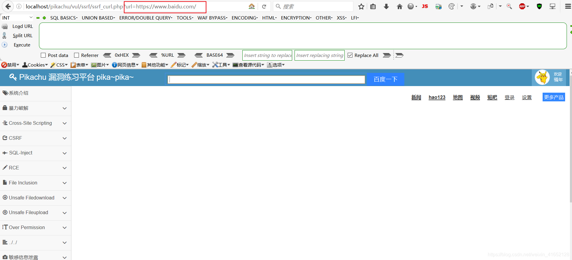Expand the File Inclusion section
Screen dimensions: 572x260
pos(35,183)
